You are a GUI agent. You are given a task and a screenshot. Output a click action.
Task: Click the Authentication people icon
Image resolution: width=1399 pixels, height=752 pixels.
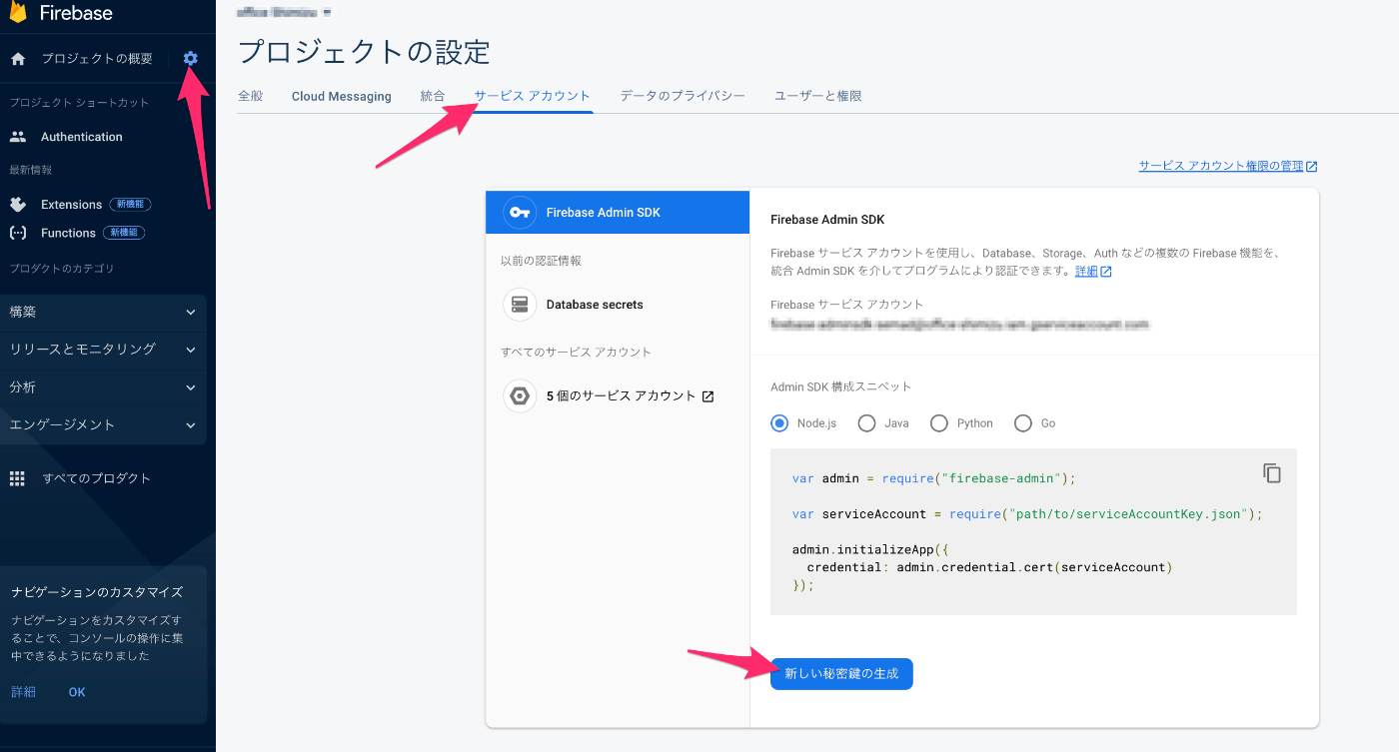coord(17,137)
